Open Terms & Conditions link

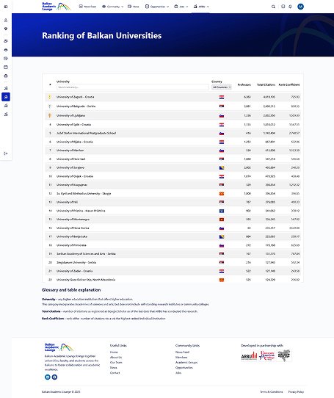pos(272,392)
